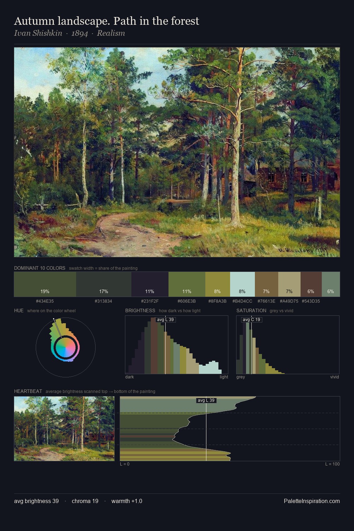The width and height of the screenshot is (354, 531).
Task: Select the #8F8A3B mustard 8% swatch
Action: (x=218, y=284)
